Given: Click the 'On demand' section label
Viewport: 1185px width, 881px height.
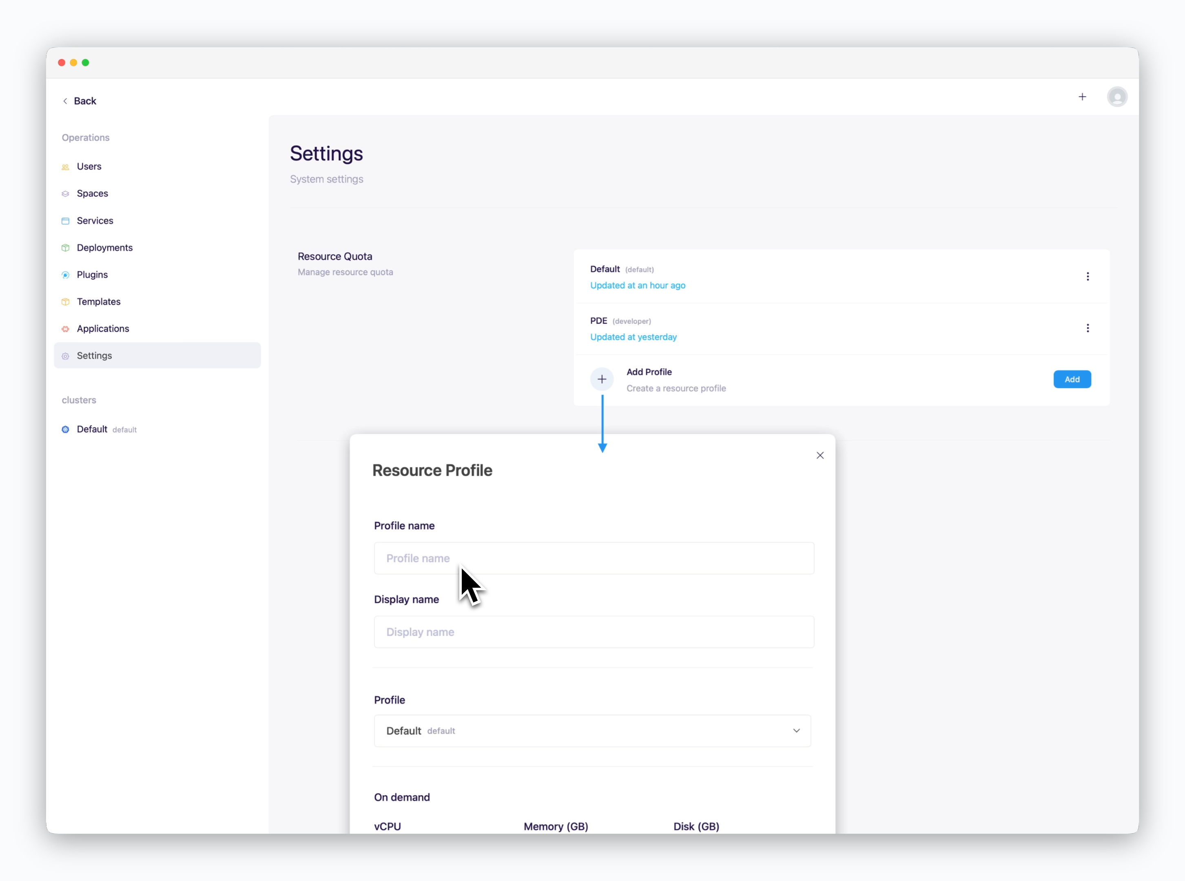Looking at the screenshot, I should (402, 797).
